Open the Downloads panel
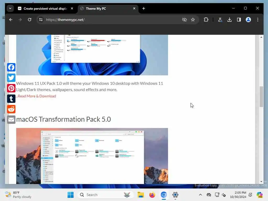The height and width of the screenshot is (201, 268). click(x=230, y=20)
